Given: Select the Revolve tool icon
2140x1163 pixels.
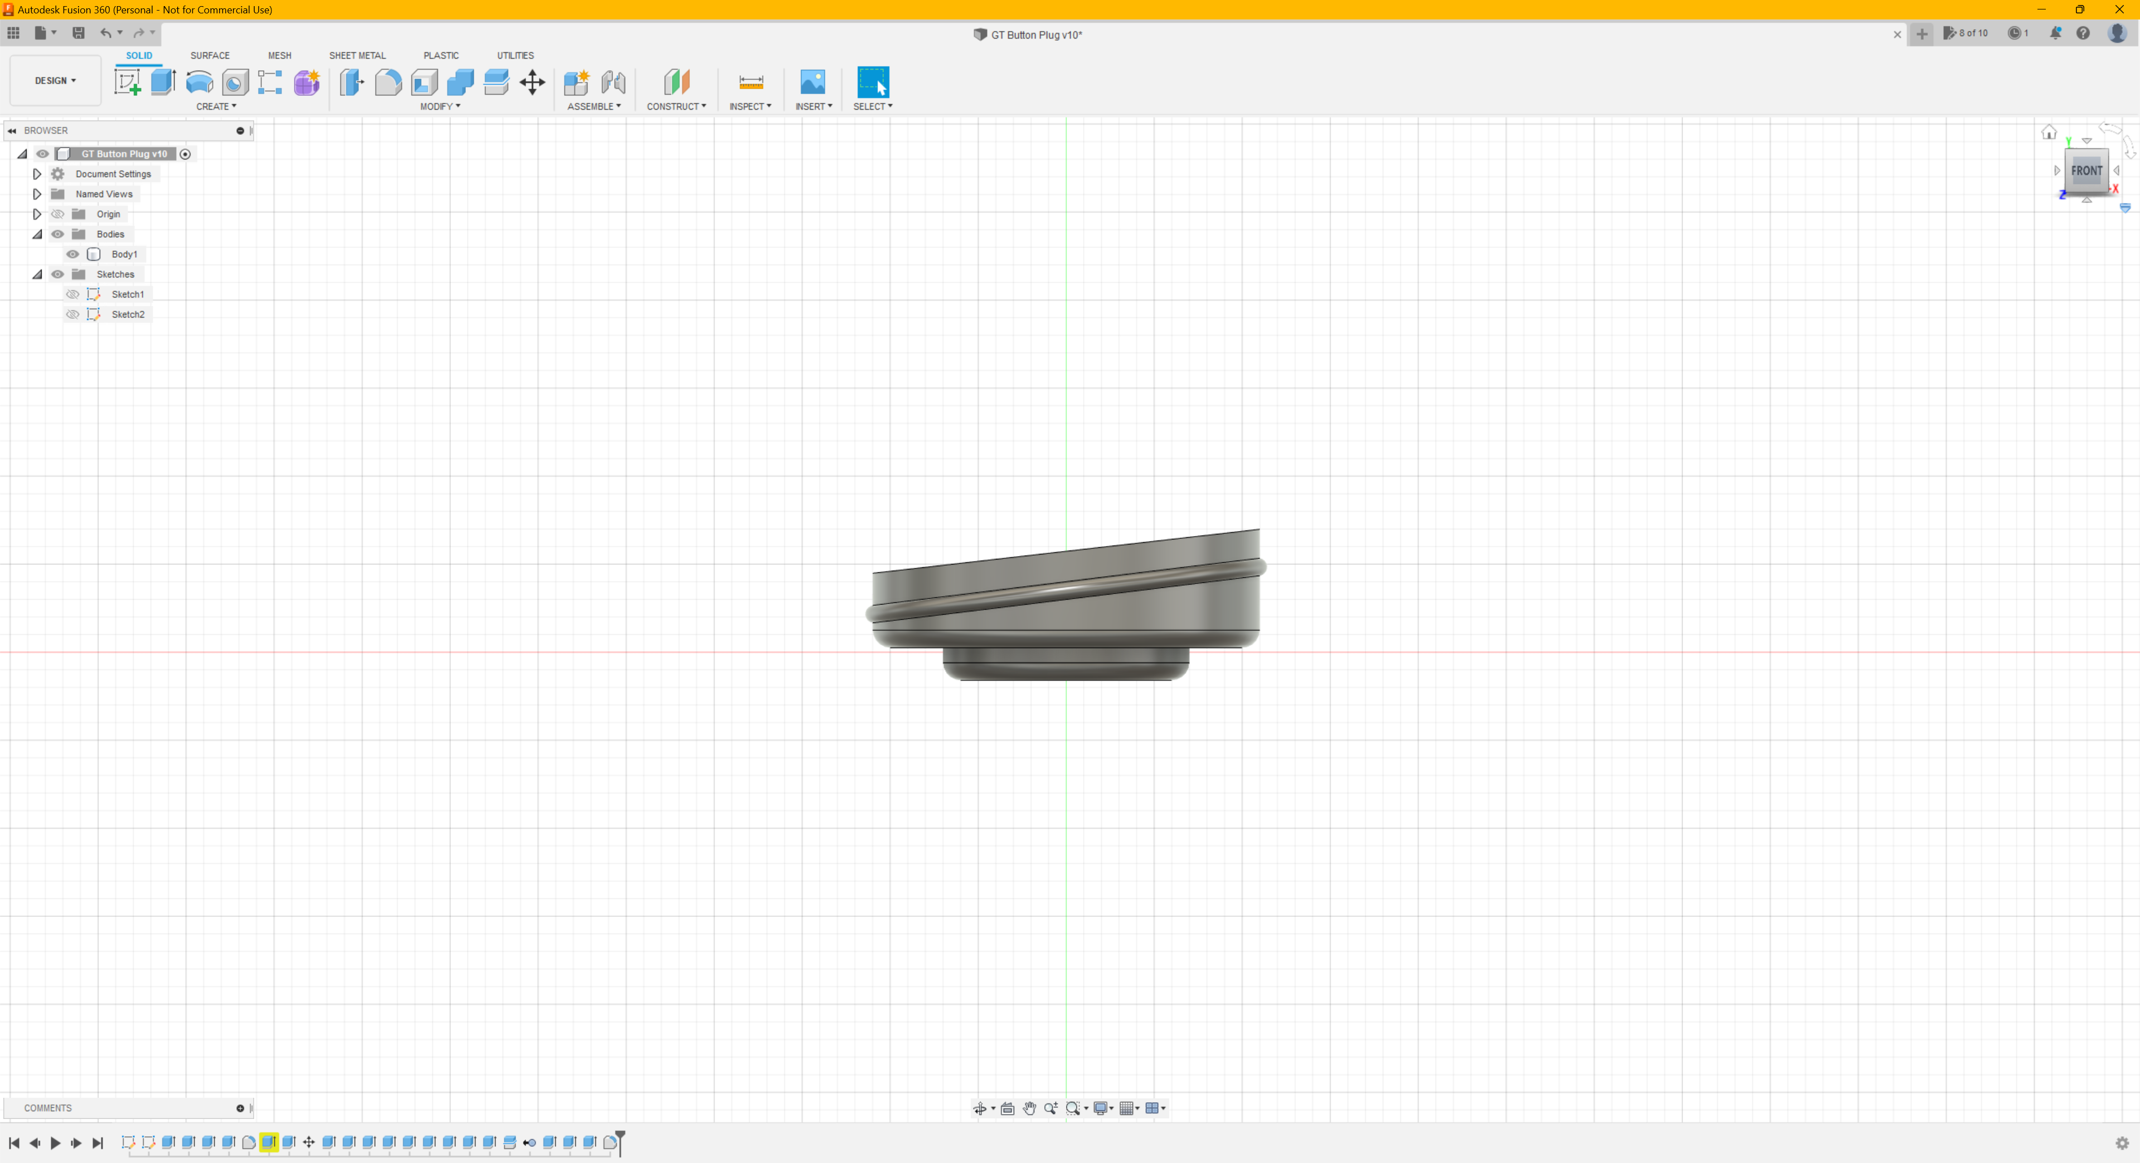Looking at the screenshot, I should [x=200, y=81].
